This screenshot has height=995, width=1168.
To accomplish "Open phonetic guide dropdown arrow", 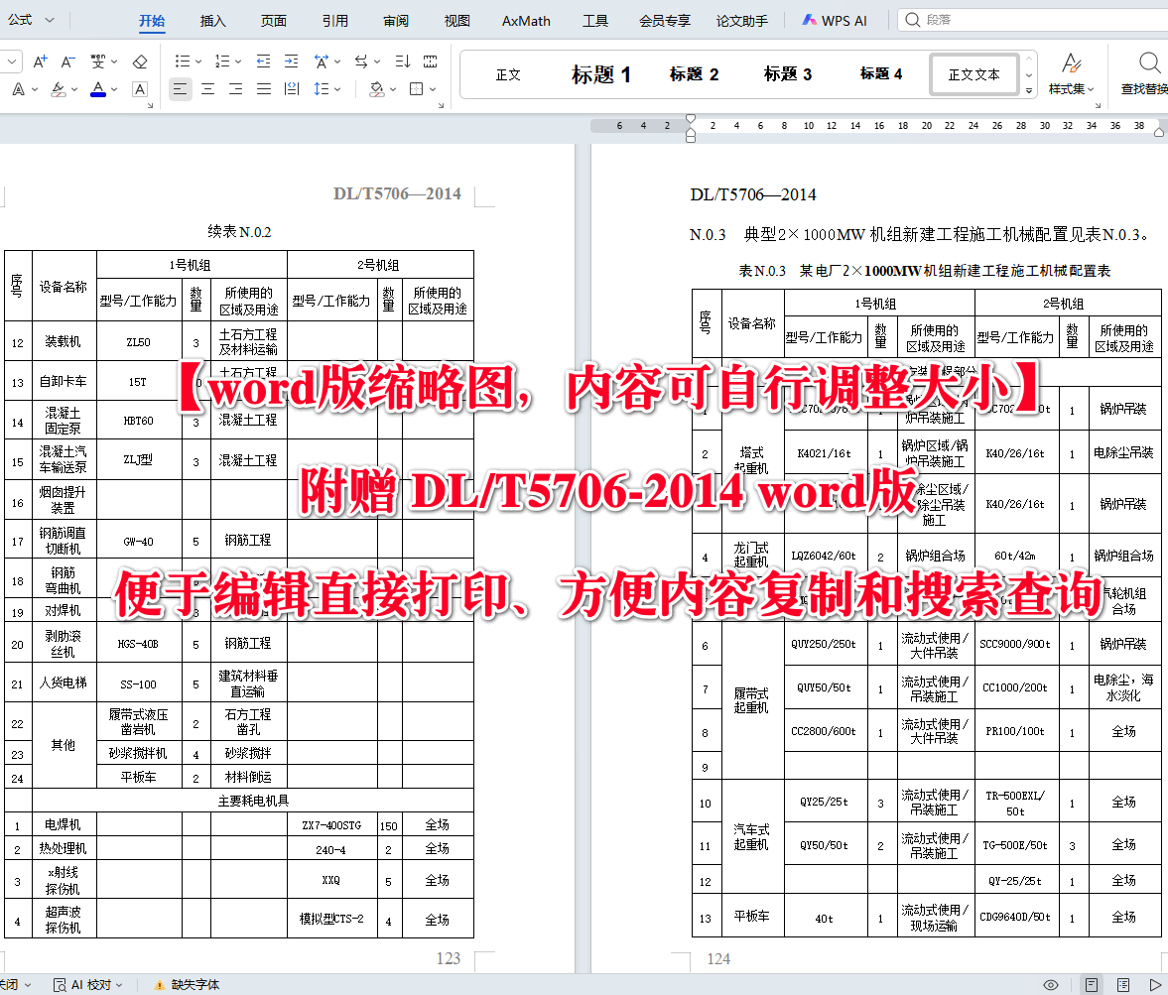I will (115, 62).
